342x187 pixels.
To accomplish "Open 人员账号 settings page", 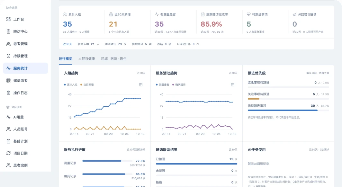I will pos(25,129).
